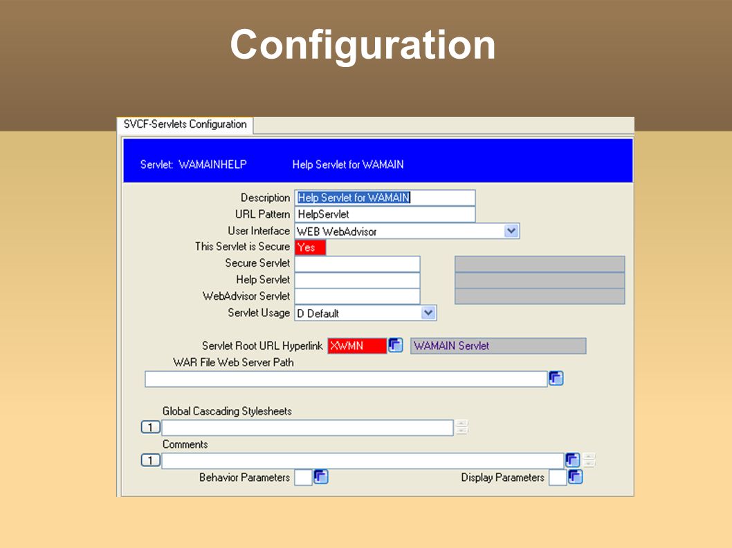Click gray display field beside WebAdvisor Servlet
Viewport: 732px width, 548px height.
coord(540,296)
